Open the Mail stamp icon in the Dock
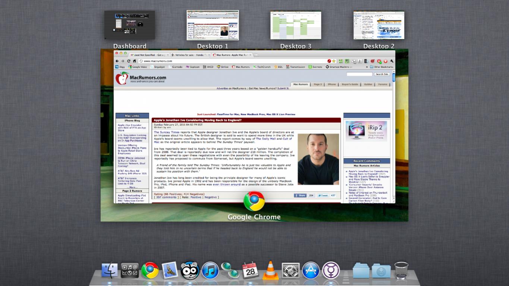This screenshot has height=286, width=509. (170, 271)
